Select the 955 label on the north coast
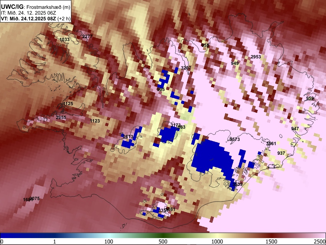 [205, 45]
